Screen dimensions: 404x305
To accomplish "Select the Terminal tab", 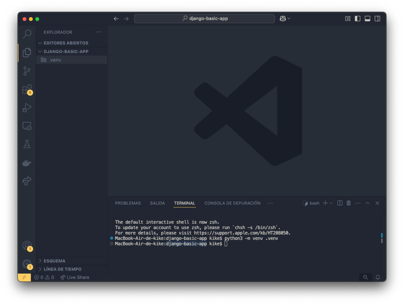I will pyautogui.click(x=184, y=203).
